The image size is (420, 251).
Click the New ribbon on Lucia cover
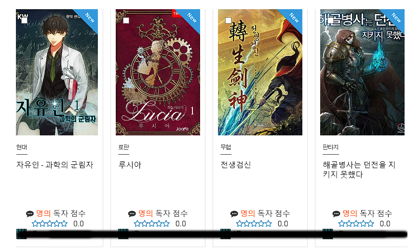pyautogui.click(x=191, y=18)
